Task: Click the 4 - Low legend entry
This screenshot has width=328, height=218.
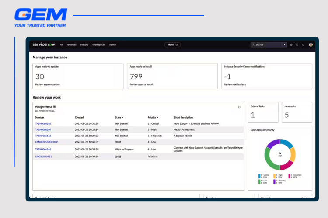Action: [263, 181]
